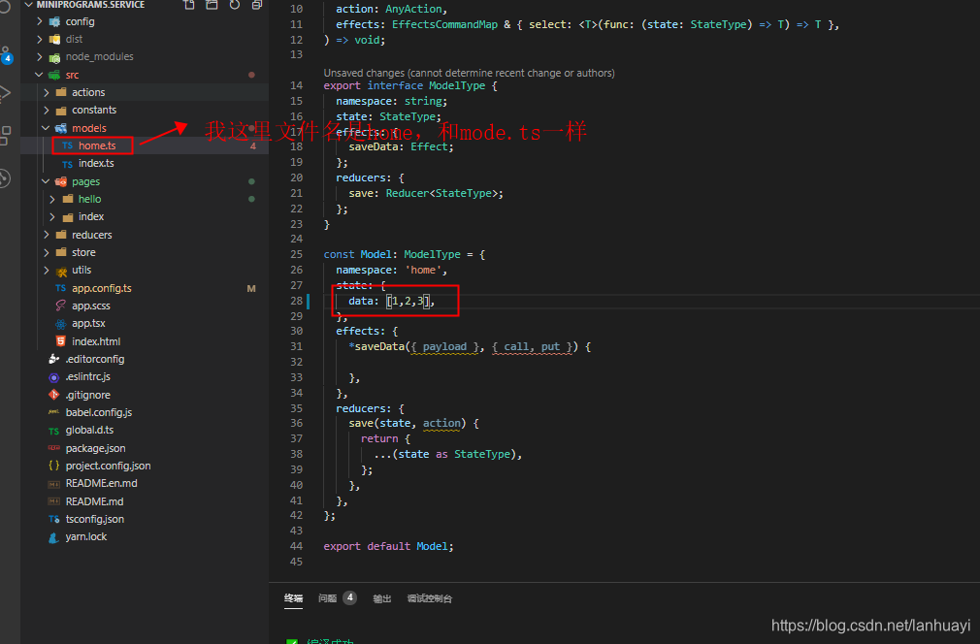Click the yarn icon beside yarn.lock

(x=53, y=537)
